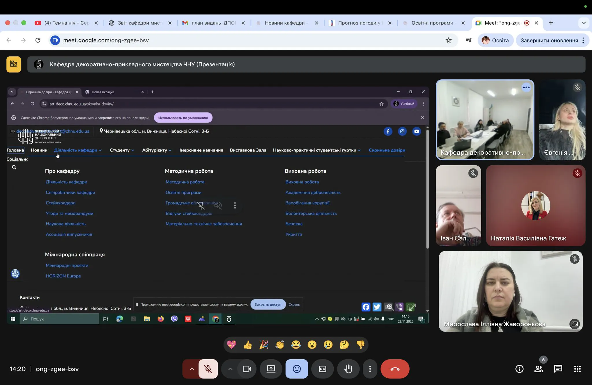Unmute the microphone toggle
This screenshot has width=592, height=385.
(x=208, y=369)
